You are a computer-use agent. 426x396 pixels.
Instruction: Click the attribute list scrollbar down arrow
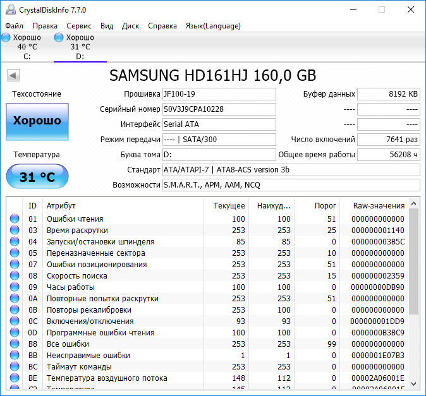414,384
